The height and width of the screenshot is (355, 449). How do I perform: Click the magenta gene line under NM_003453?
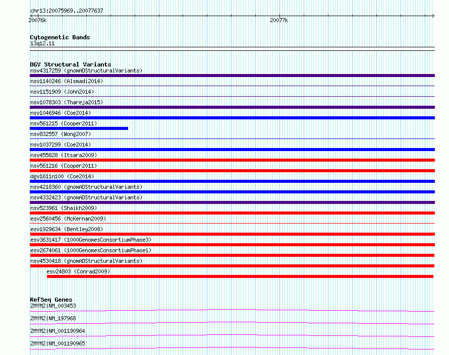[232, 310]
